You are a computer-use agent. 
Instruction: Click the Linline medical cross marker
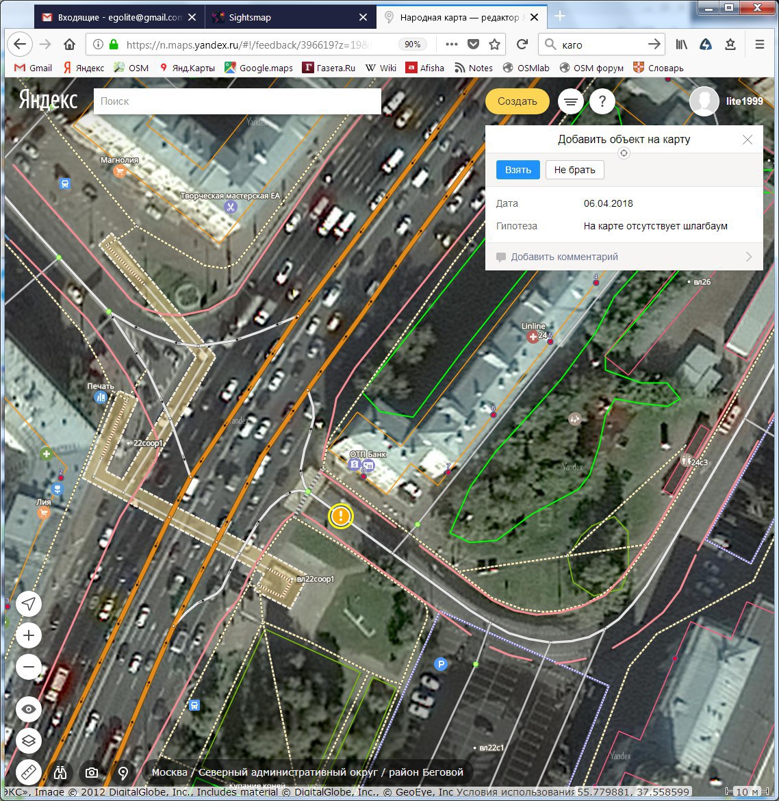point(533,337)
